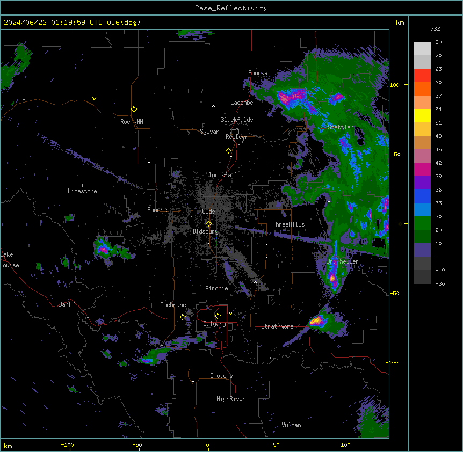The image size is (463, 452).
Task: Select the ThreeHills label
Action: pos(288,224)
